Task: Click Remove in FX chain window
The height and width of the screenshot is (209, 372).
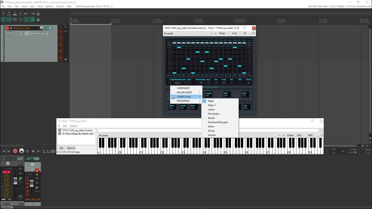Action: (71, 148)
